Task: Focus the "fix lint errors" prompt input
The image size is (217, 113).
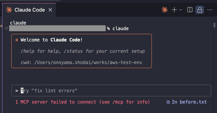Action: (x=111, y=91)
